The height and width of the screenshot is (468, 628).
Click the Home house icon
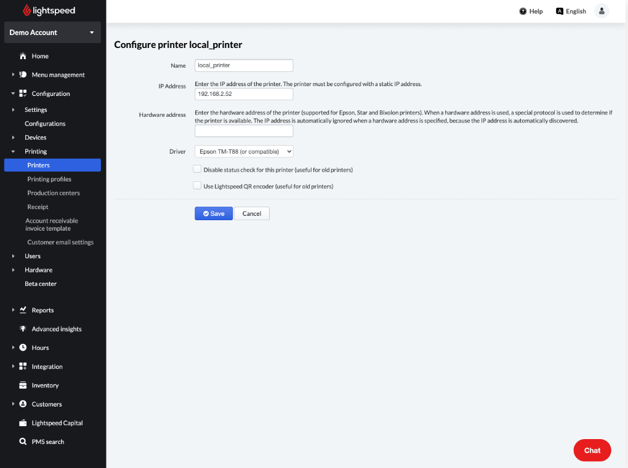pyautogui.click(x=23, y=56)
